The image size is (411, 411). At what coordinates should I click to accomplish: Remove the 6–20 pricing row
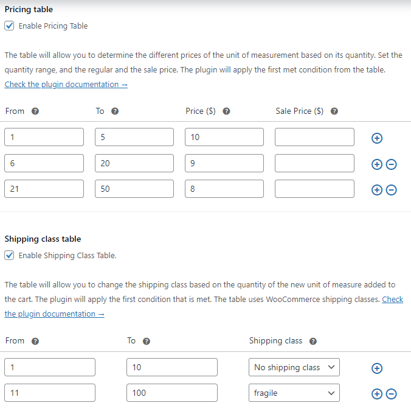pyautogui.click(x=391, y=164)
